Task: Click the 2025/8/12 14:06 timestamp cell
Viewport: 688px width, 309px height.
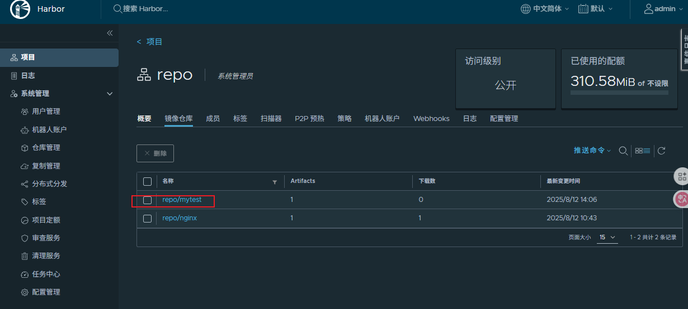Action: pos(572,200)
